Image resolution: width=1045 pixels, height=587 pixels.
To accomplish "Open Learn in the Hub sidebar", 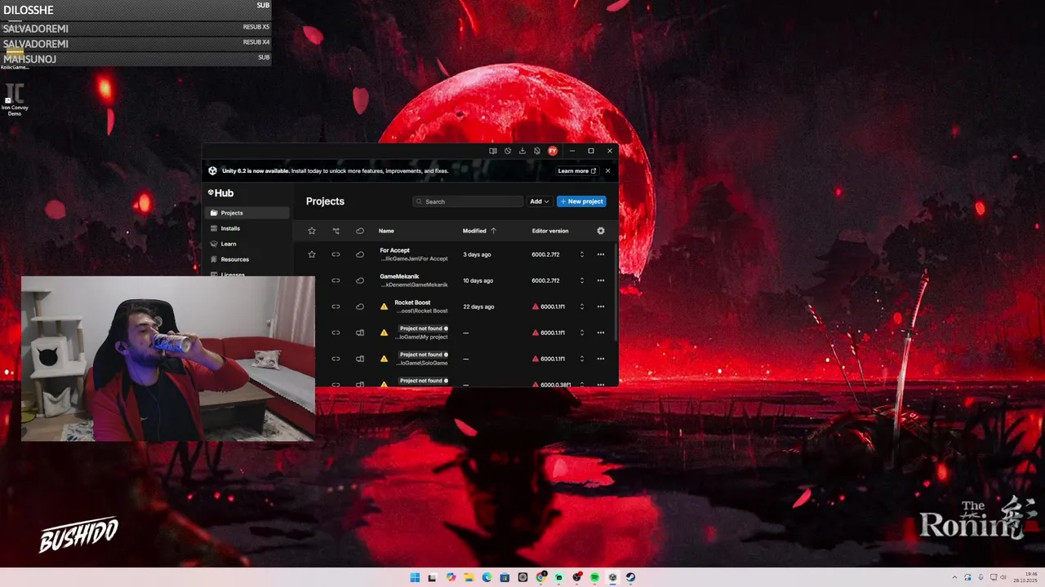I will pyautogui.click(x=247, y=244).
